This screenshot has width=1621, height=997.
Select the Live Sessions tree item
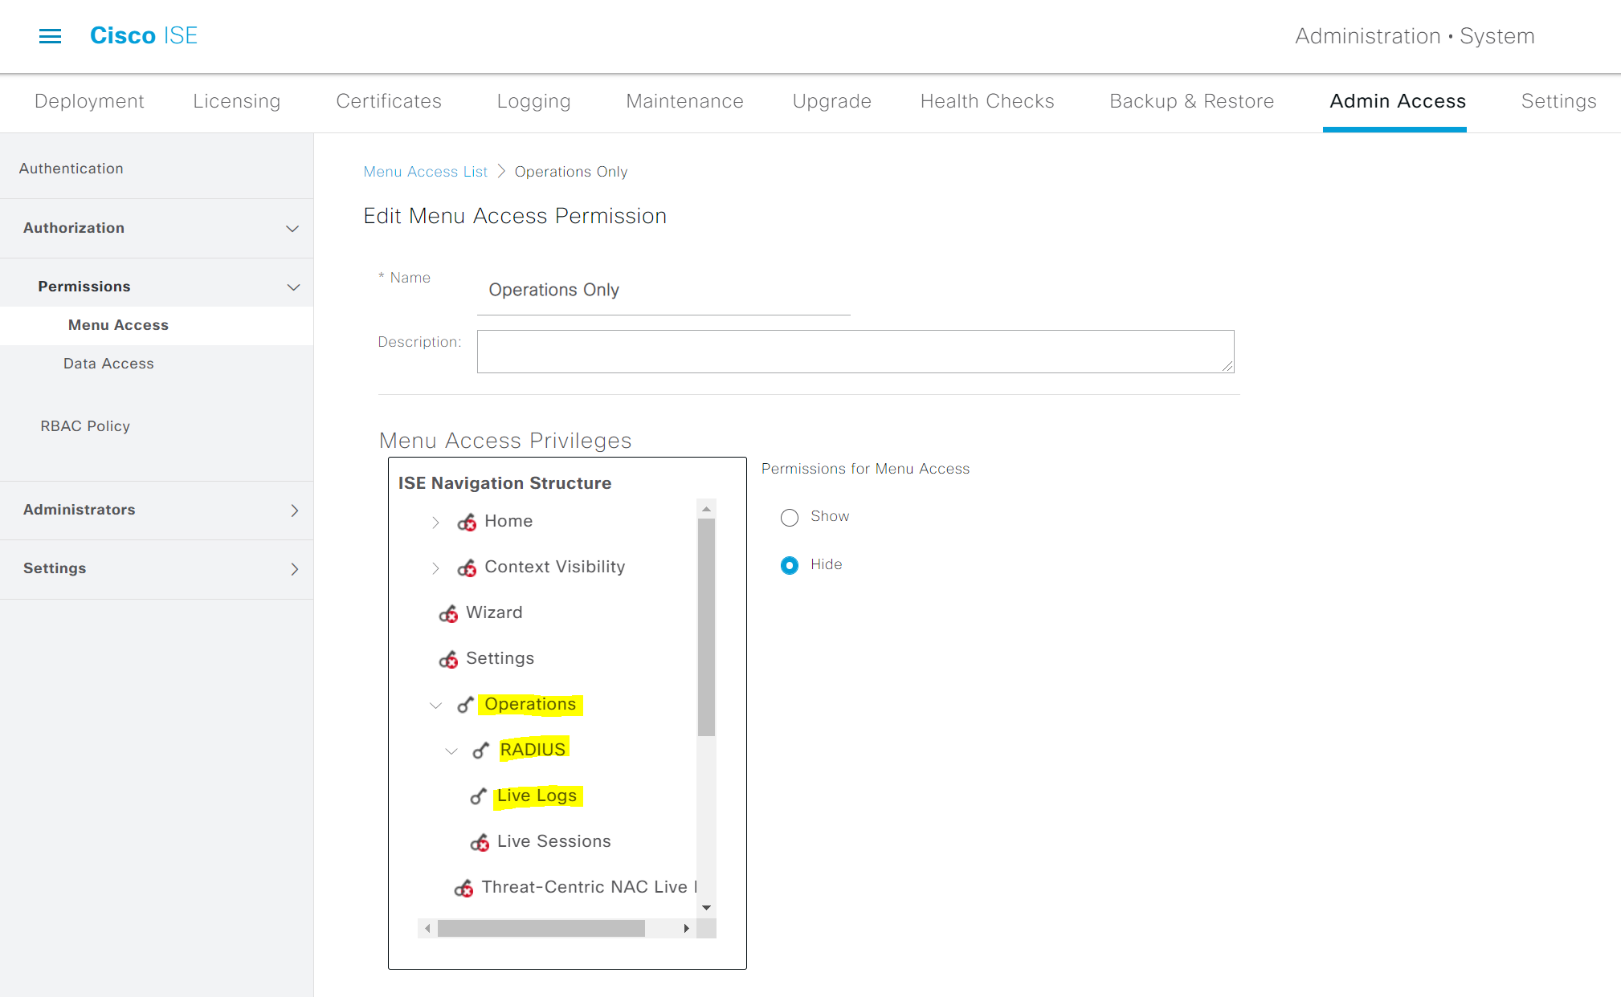click(554, 842)
